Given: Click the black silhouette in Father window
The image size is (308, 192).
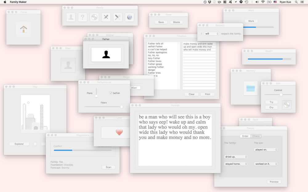Looking at the screenshot, I should [106, 55].
